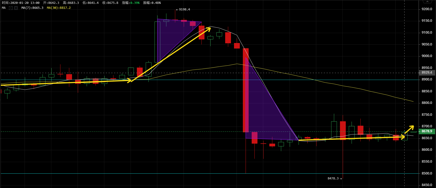Click the 8550.0 price axis label

click(427, 162)
